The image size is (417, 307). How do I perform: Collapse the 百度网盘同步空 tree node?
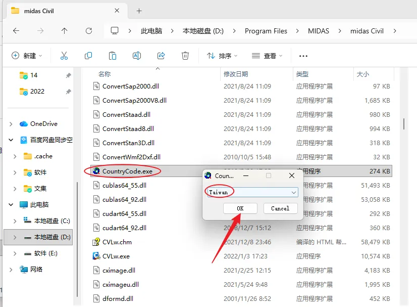(x=11, y=140)
